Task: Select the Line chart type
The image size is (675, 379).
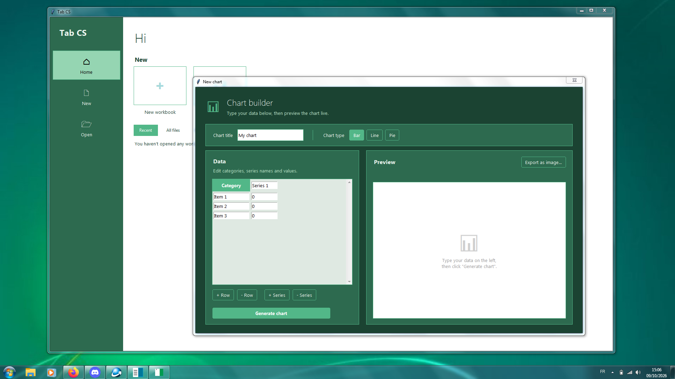Action: pyautogui.click(x=375, y=135)
